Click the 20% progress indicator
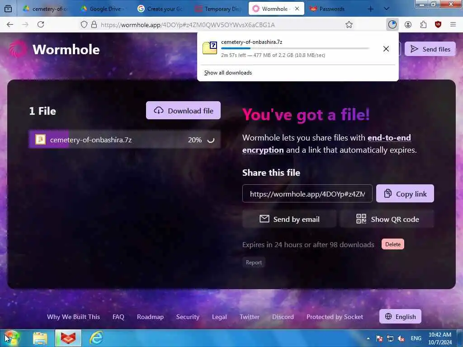 pyautogui.click(x=195, y=140)
